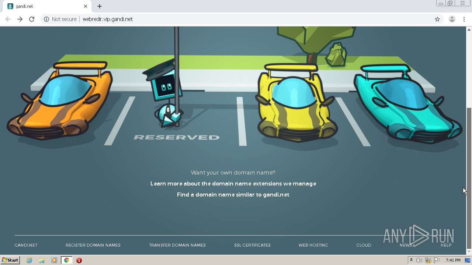Select the gandi.net browser tab
Viewport: 472px width, 265px height.
47,6
